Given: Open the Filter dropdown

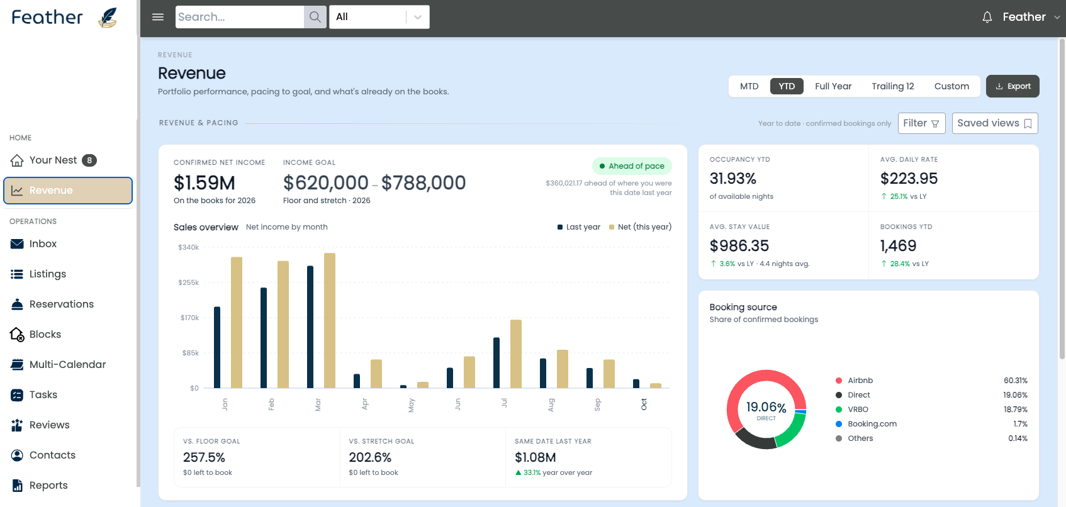Looking at the screenshot, I should point(922,123).
